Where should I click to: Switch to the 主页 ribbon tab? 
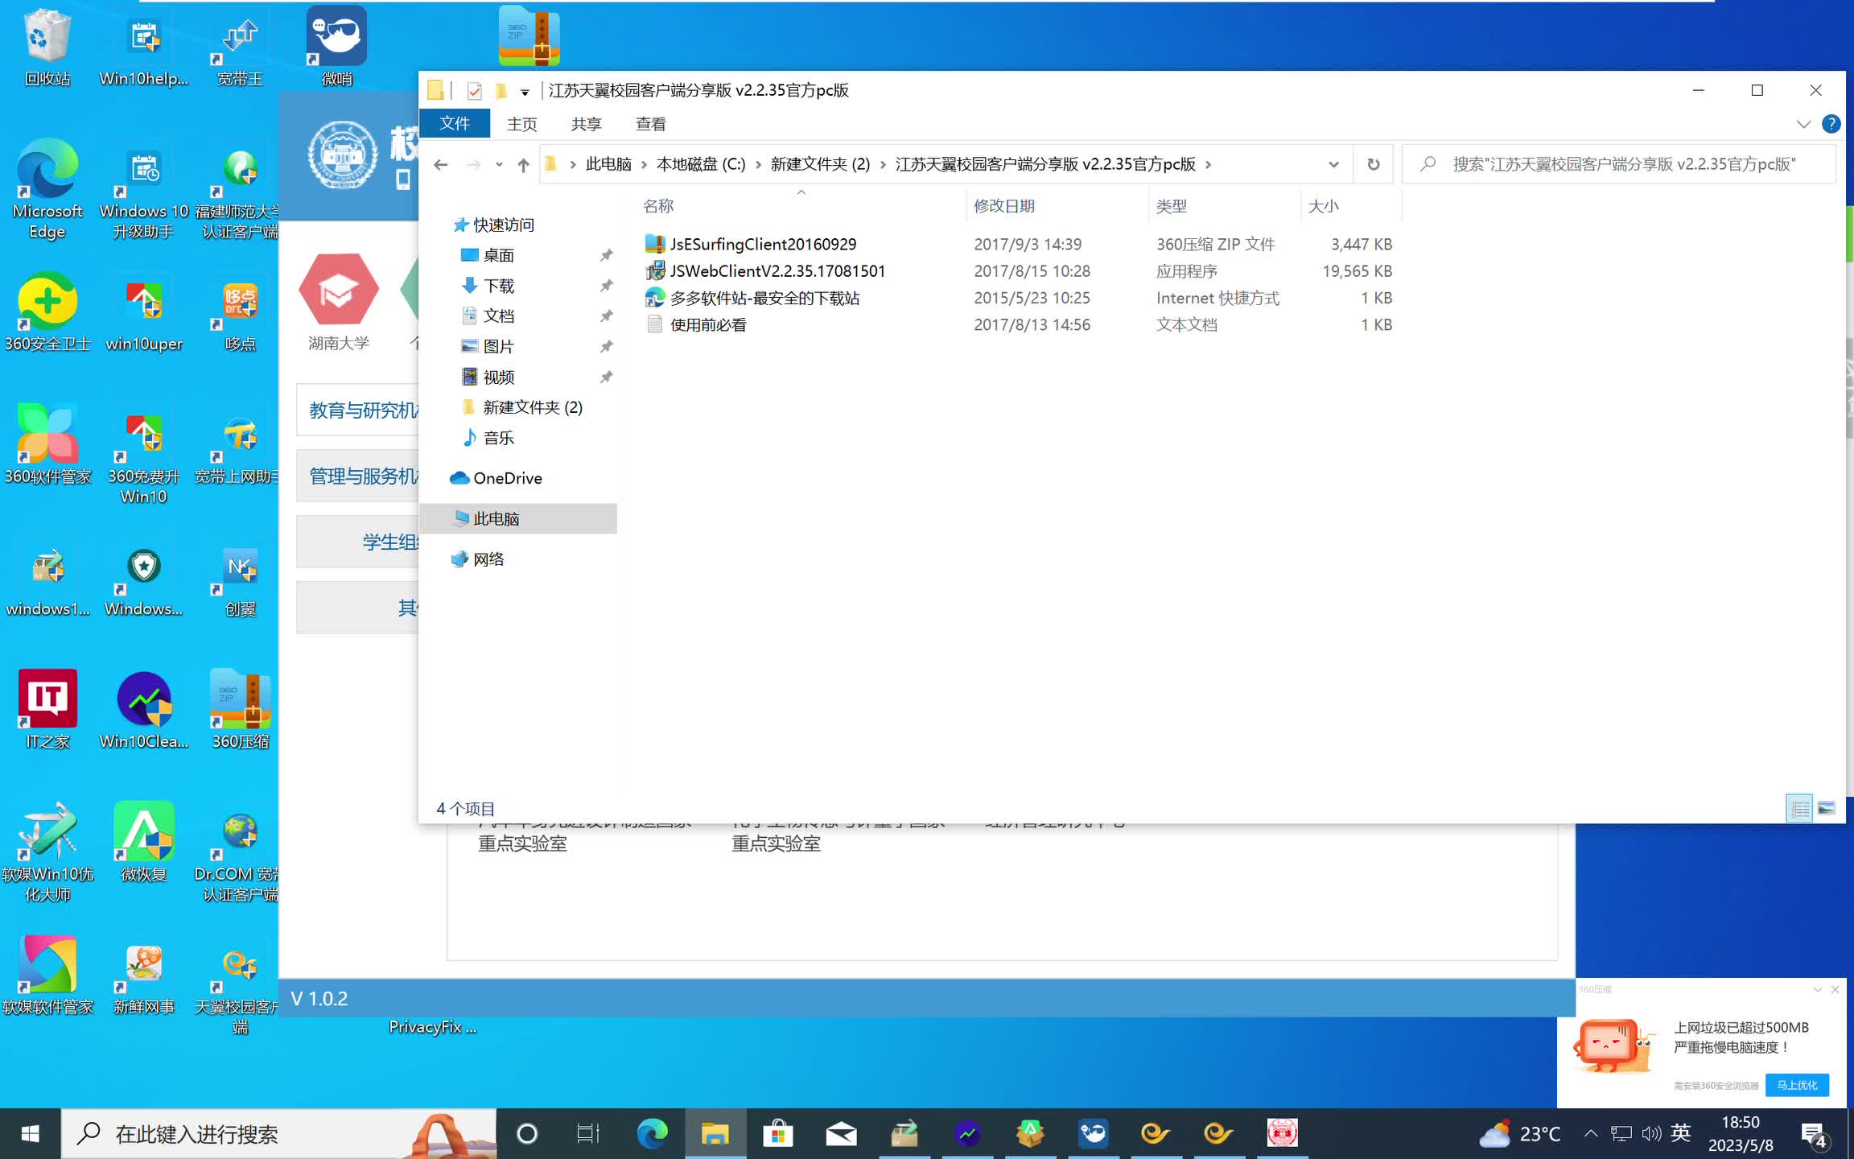pos(521,124)
